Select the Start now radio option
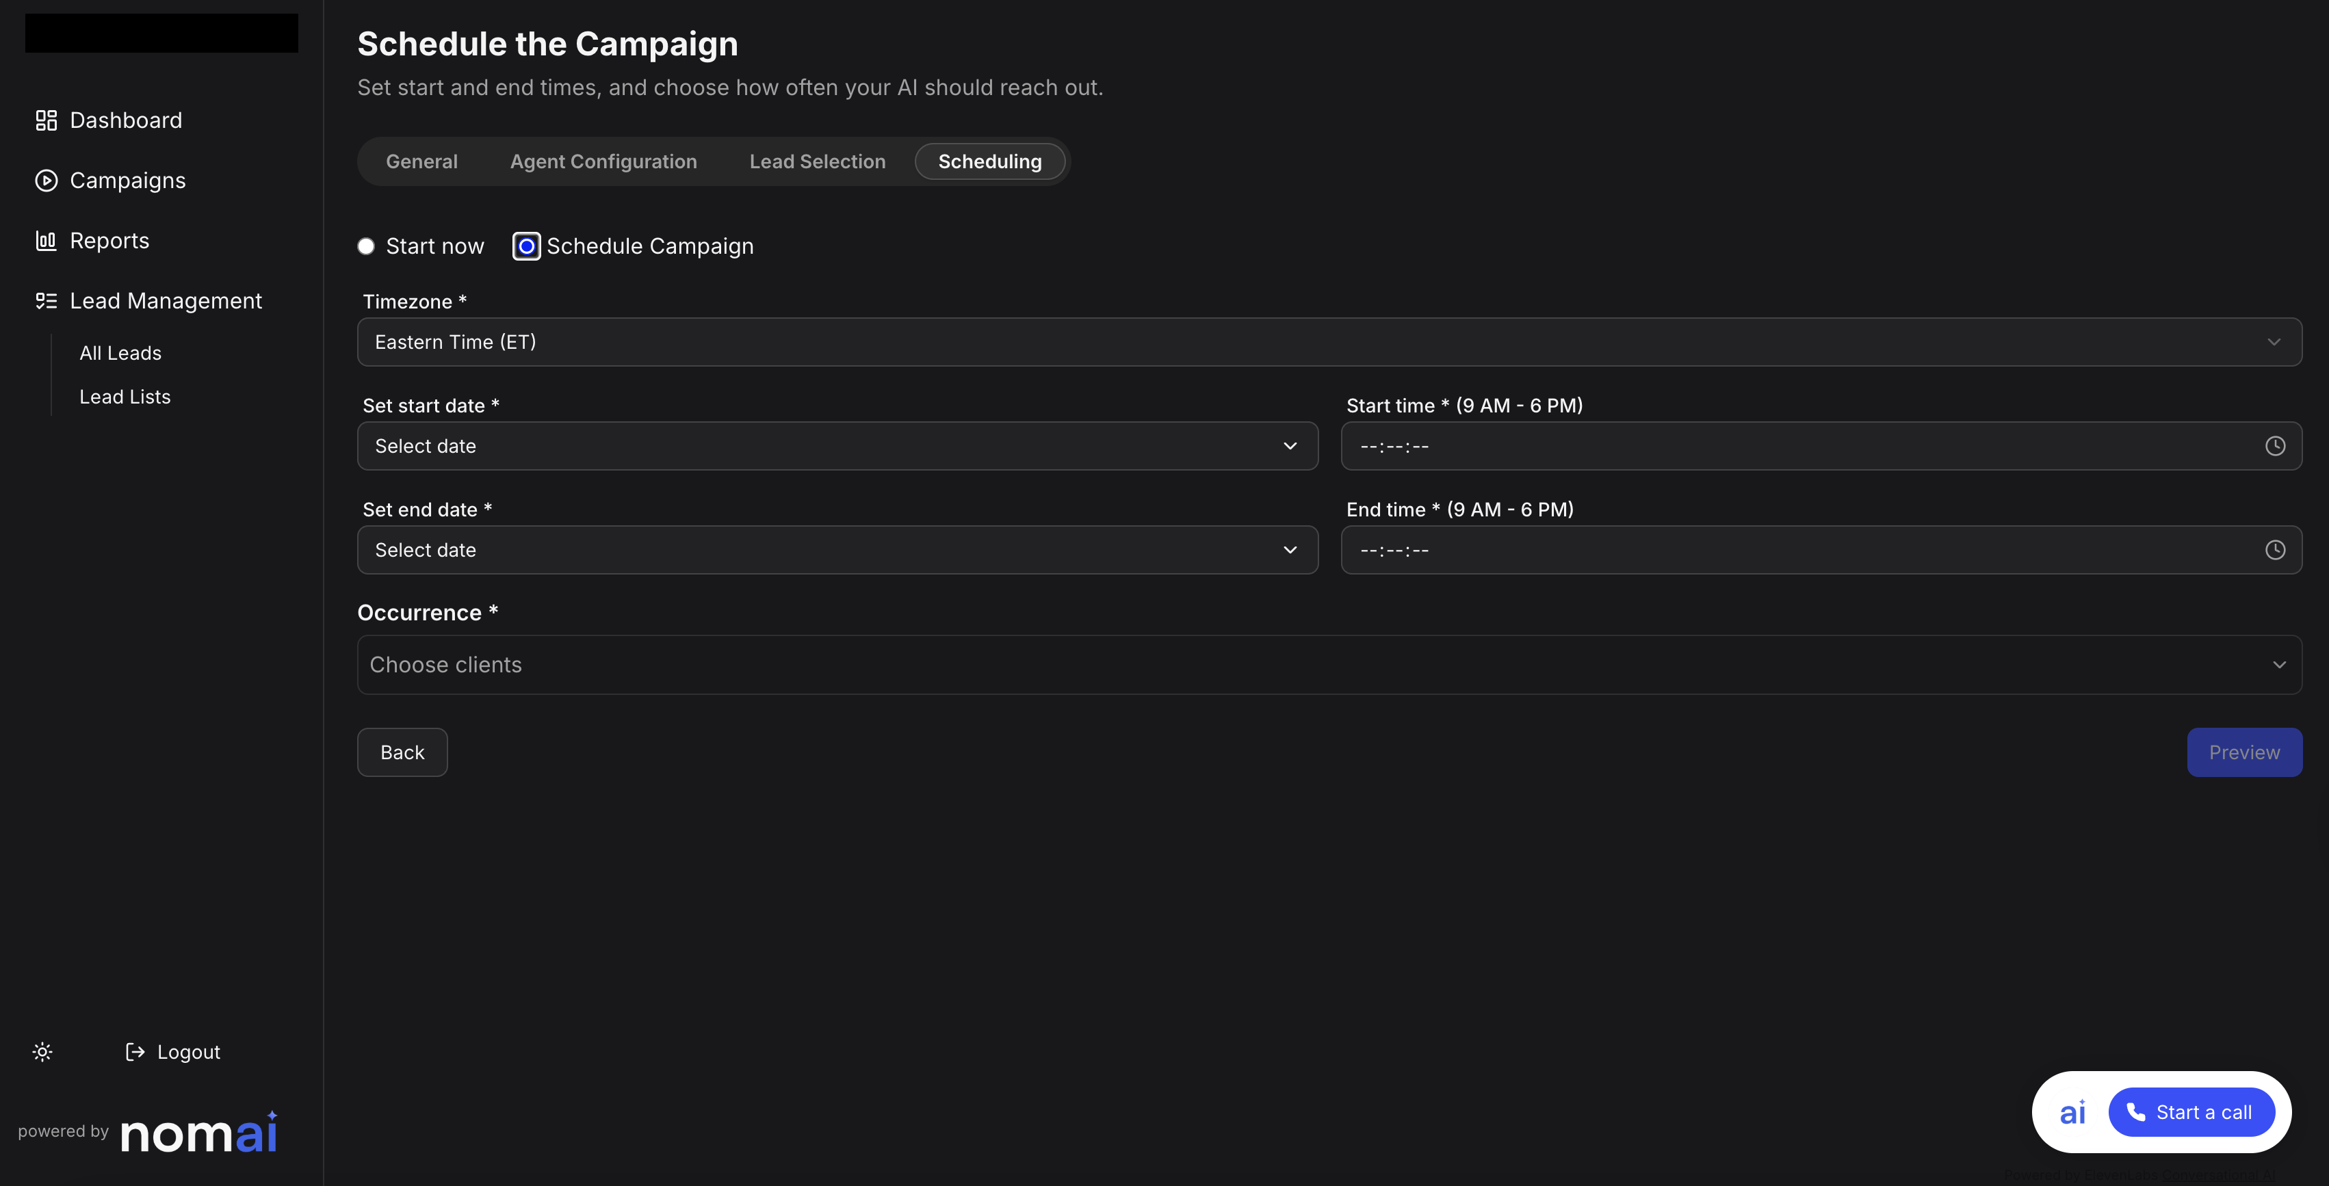 click(x=366, y=246)
